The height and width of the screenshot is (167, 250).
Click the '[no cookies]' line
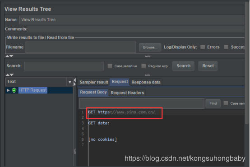(102, 139)
